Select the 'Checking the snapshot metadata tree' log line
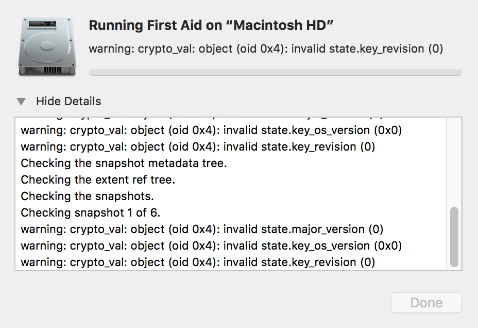Viewport: 478px width, 328px height. click(124, 163)
